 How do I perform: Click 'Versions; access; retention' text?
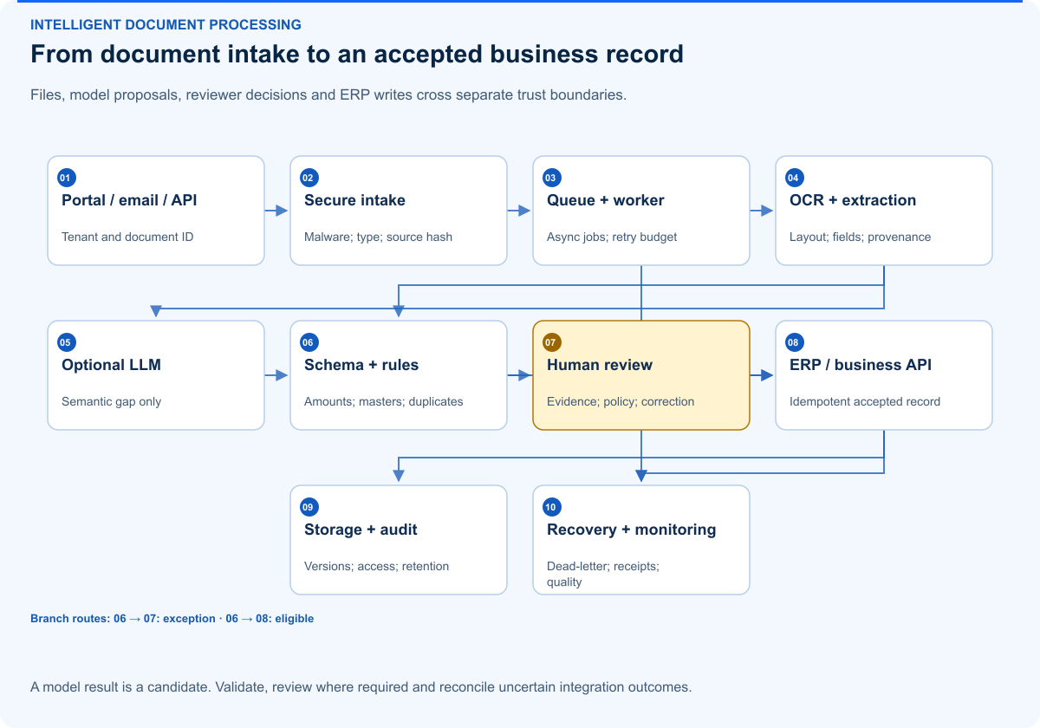coord(377,566)
